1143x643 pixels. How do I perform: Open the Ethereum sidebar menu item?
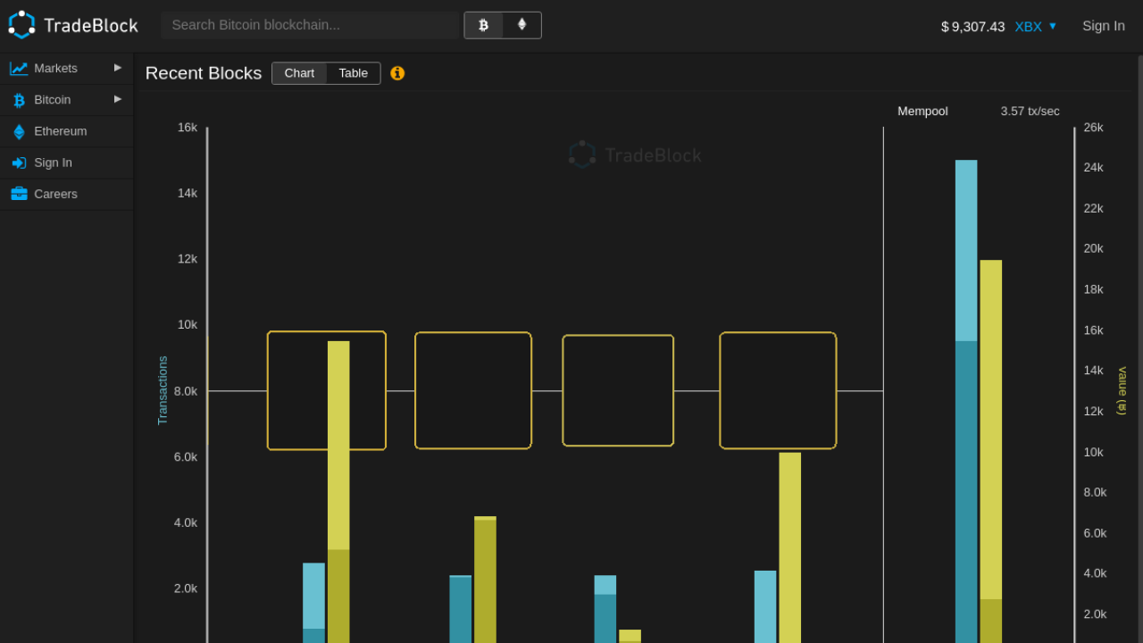67,131
